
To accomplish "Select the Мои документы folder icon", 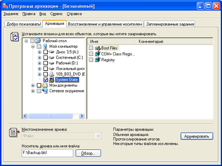I will click(x=45, y=85).
